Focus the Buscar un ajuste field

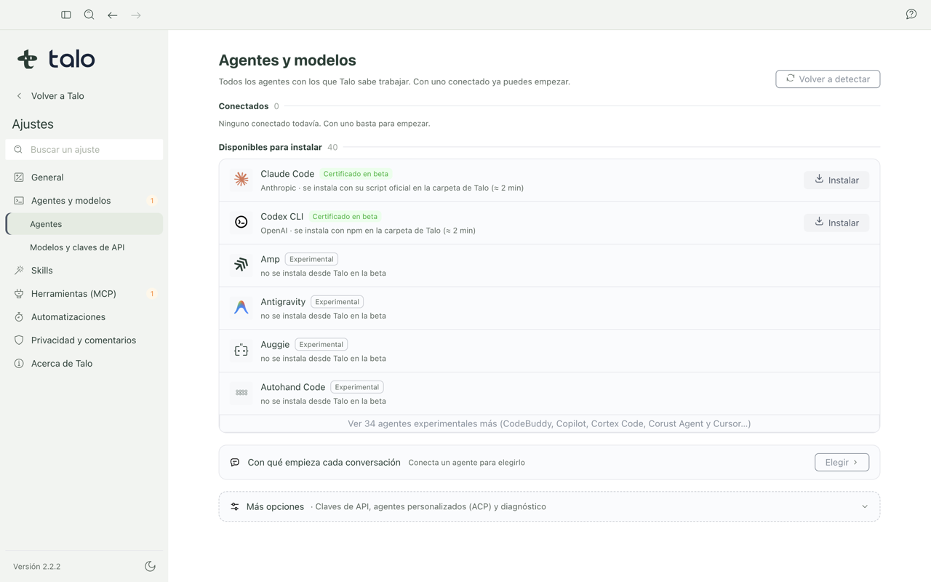pos(84,149)
